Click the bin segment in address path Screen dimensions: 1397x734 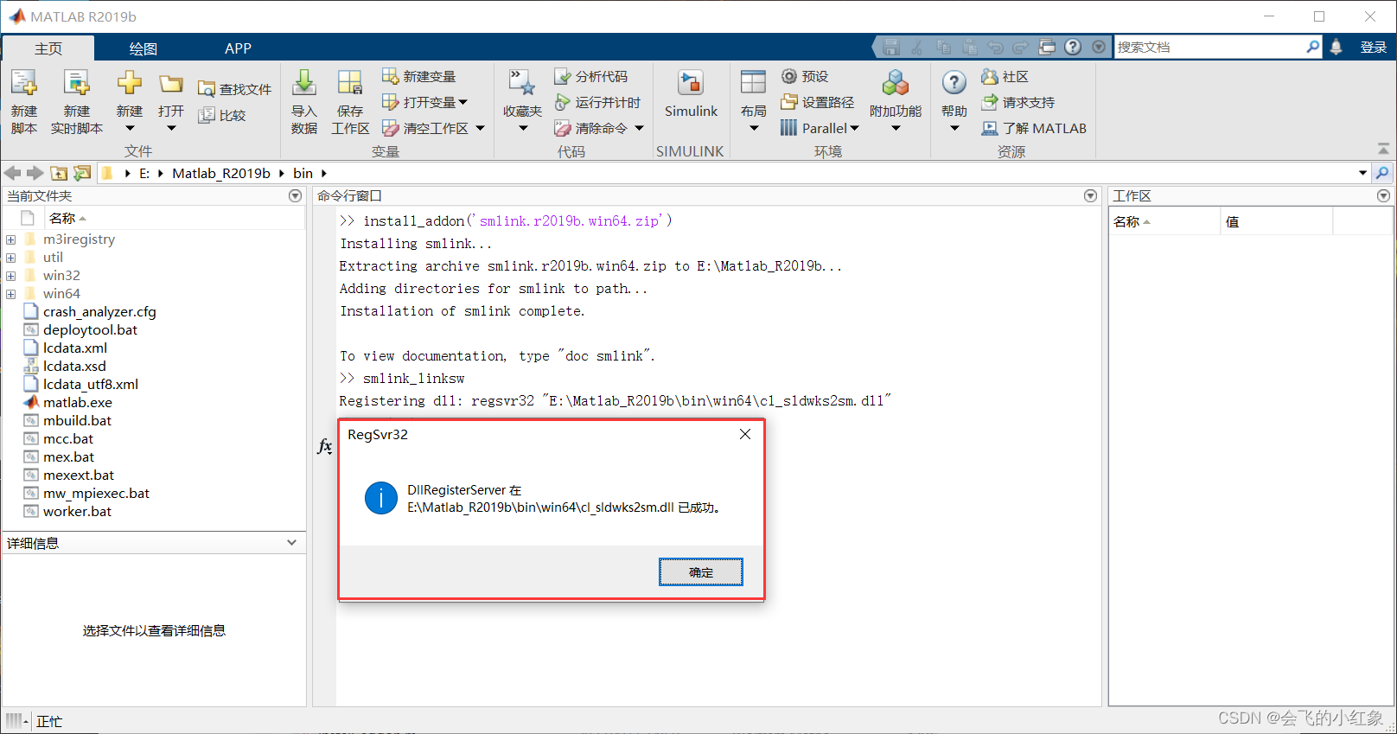point(303,173)
